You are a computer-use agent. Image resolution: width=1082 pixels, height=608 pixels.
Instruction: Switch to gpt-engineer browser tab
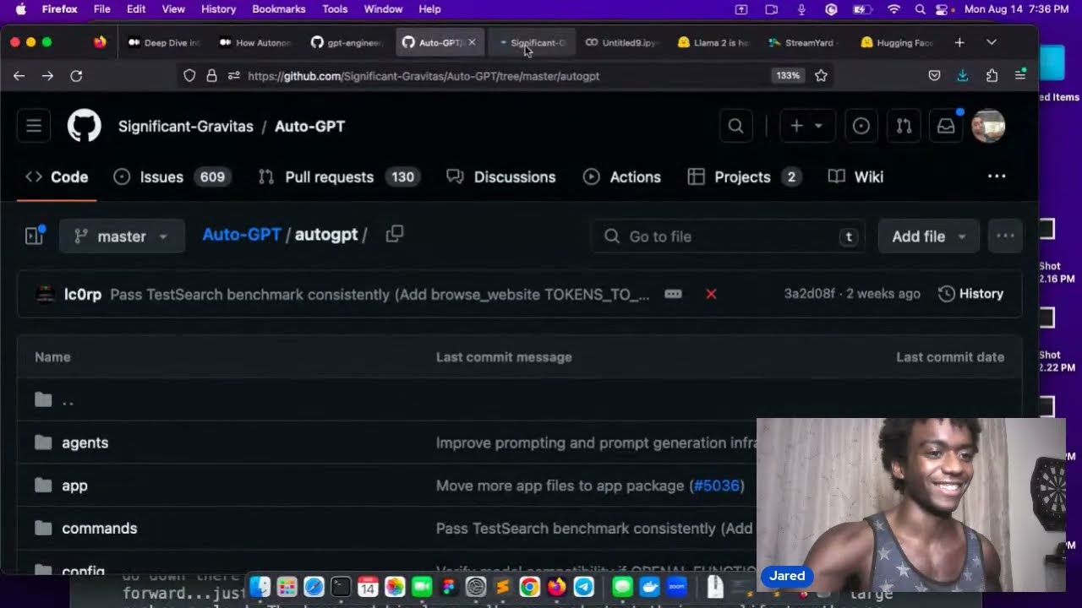point(348,42)
